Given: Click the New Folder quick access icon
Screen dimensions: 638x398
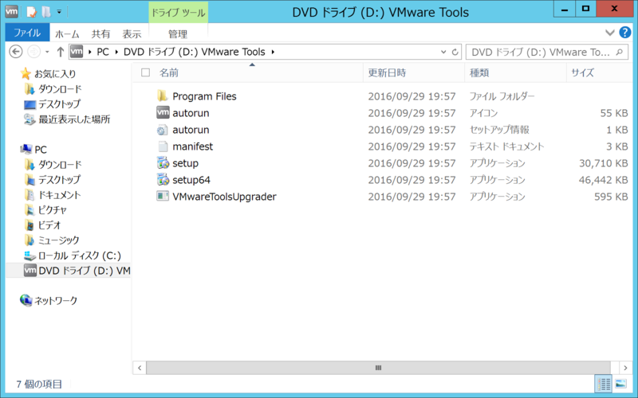Looking at the screenshot, I should click(x=46, y=12).
